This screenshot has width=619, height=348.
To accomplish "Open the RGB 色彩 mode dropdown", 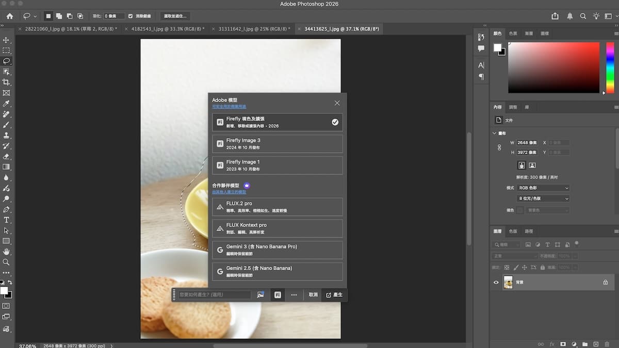I will tap(543, 188).
